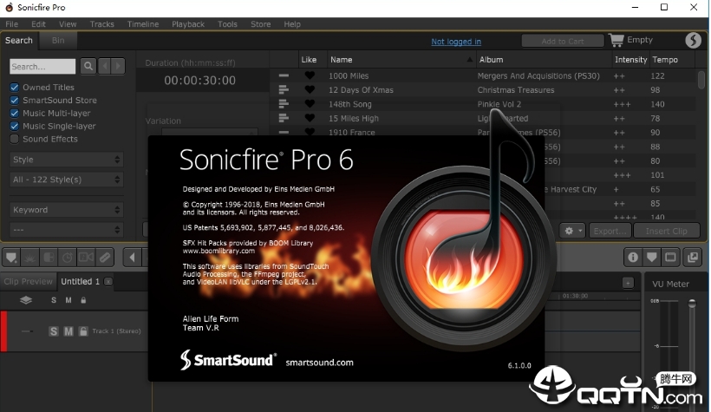Click the Not logged in link

[x=456, y=42]
